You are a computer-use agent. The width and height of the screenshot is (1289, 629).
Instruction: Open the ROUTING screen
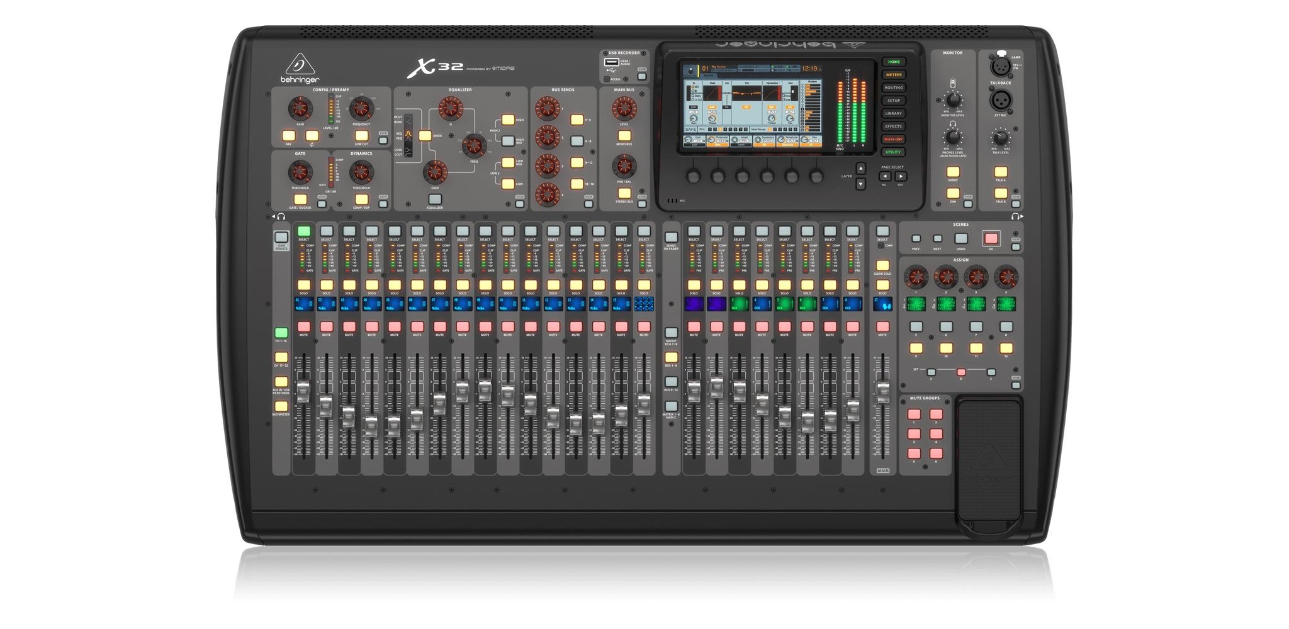point(894,87)
